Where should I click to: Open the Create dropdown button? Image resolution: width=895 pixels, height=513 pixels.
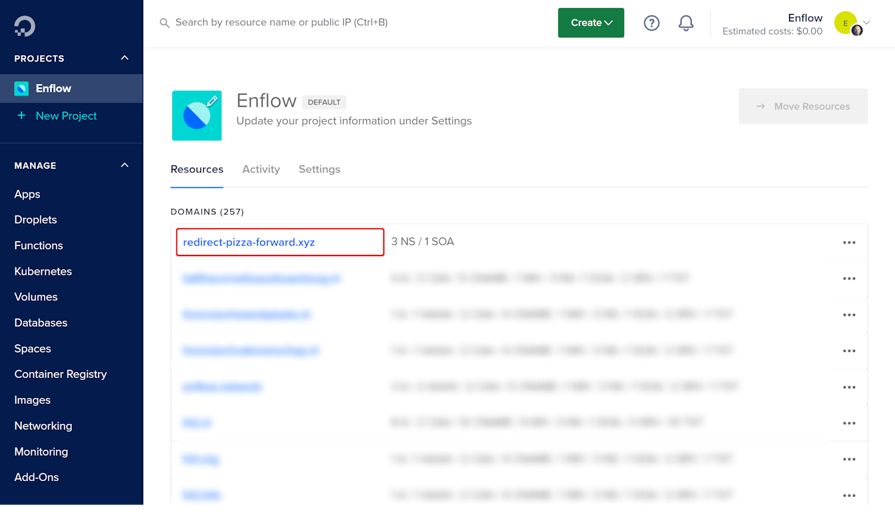coord(591,23)
